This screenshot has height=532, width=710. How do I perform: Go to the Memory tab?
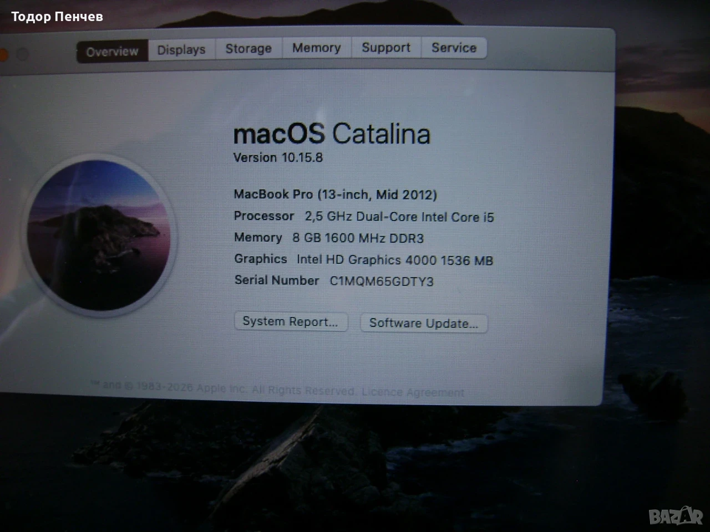pos(317,48)
